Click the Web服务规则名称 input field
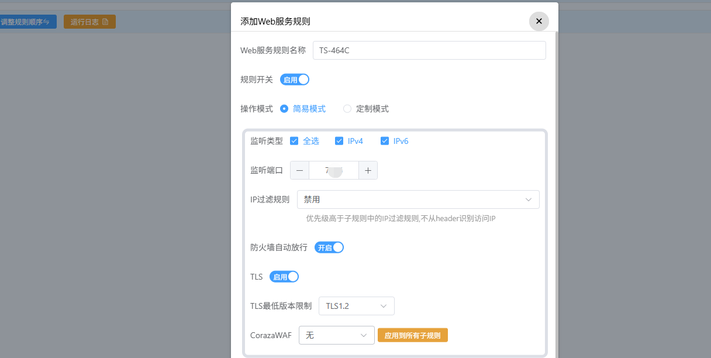The width and height of the screenshot is (711, 358). pos(429,50)
